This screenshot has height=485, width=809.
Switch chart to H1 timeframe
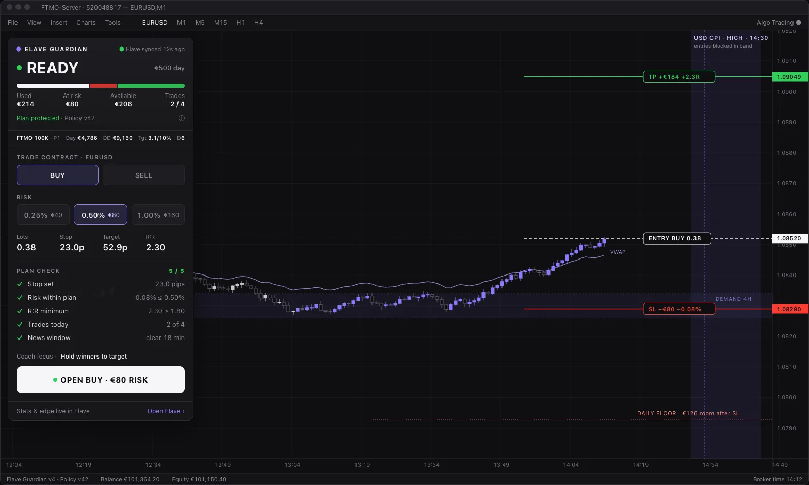(x=240, y=23)
